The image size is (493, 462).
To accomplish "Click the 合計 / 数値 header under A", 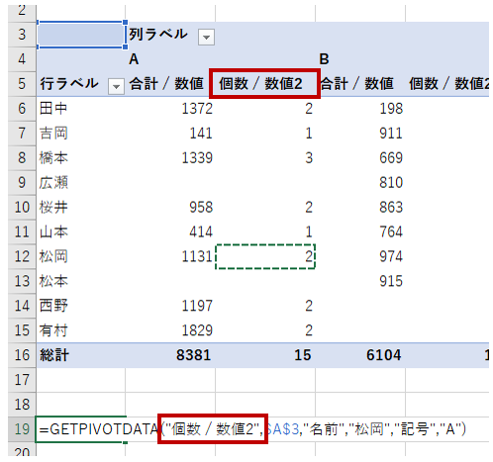I will [x=166, y=83].
